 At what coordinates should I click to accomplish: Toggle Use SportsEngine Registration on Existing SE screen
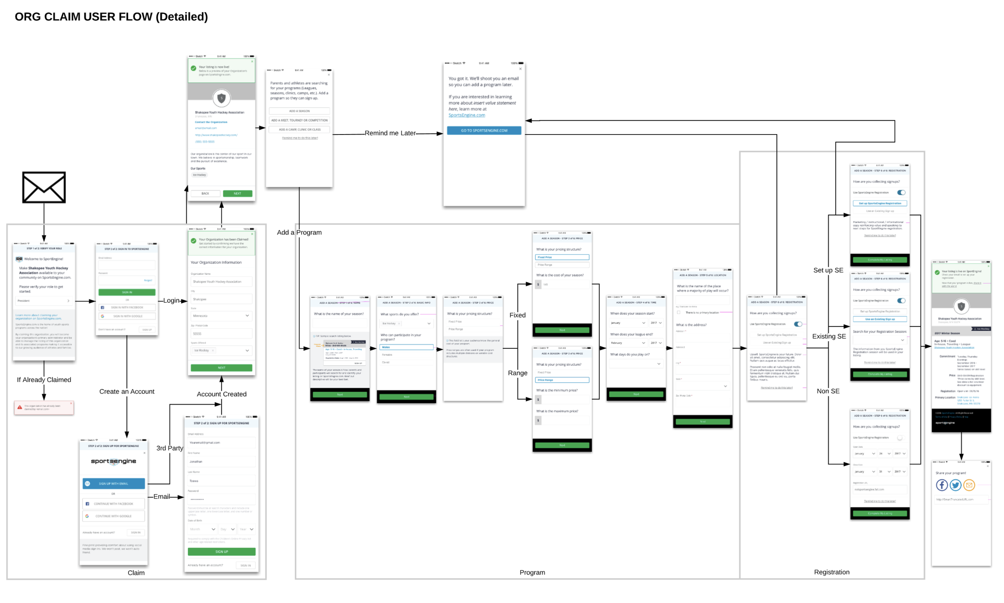point(901,301)
